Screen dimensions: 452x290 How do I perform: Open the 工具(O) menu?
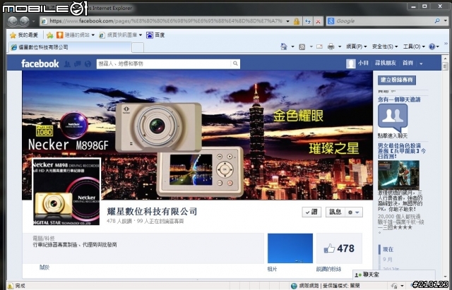(414, 47)
